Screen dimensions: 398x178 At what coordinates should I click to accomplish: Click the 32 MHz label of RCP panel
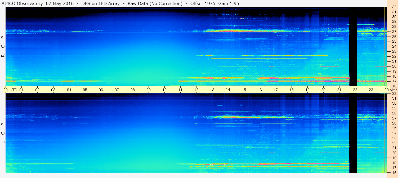pyautogui.click(x=394, y=7)
